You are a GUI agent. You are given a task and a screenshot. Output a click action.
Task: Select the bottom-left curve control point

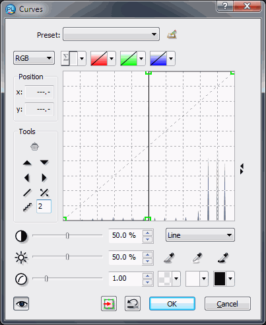(65, 219)
